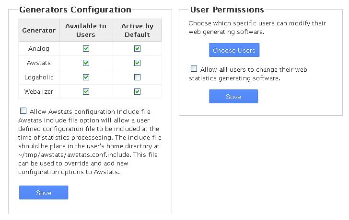Screen dimensions: 349x220
Task: Click the Choose Users button
Action: click(234, 50)
